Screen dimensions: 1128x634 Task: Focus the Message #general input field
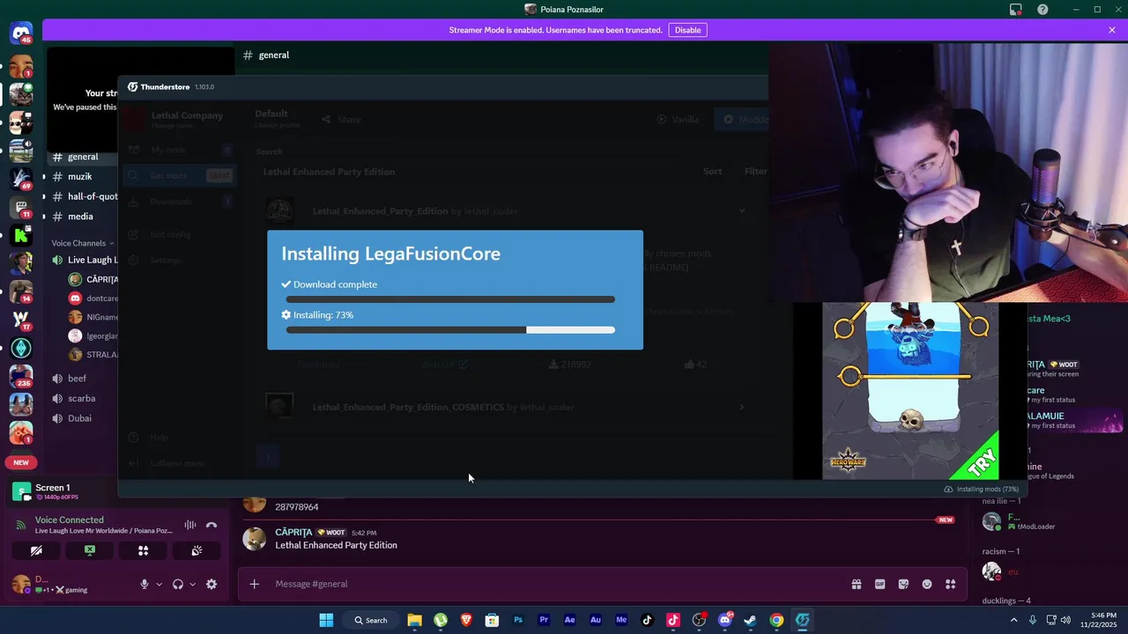coord(555,584)
